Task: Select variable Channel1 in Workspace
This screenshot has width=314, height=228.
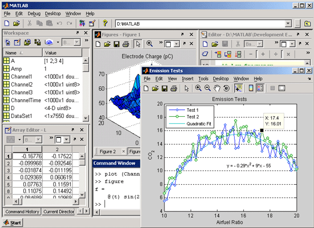Action: point(43,76)
